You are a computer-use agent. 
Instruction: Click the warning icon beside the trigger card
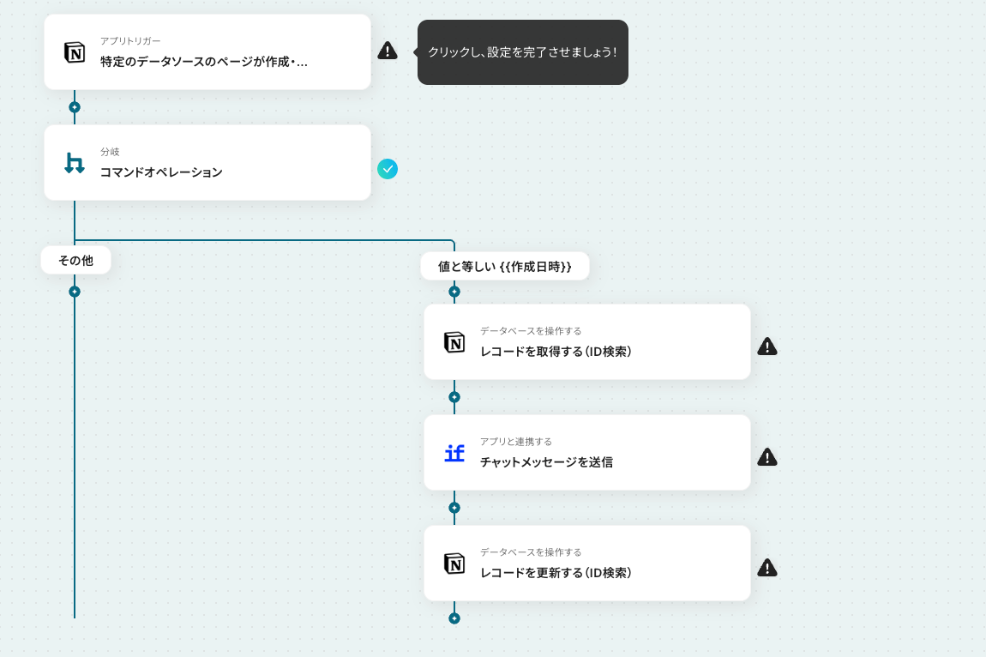388,51
